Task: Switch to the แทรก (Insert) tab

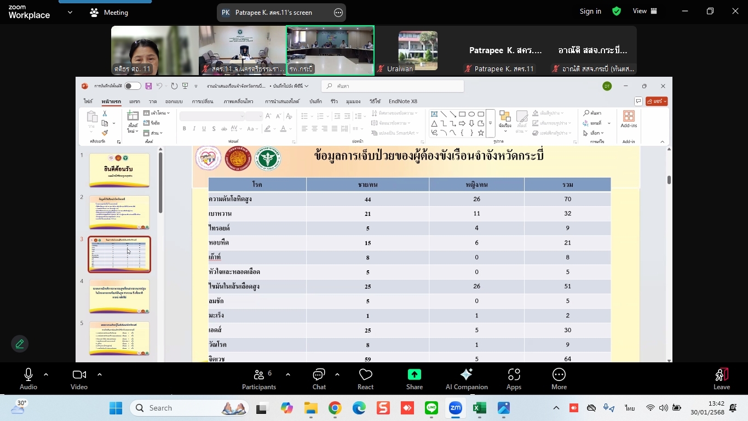Action: pyautogui.click(x=135, y=101)
